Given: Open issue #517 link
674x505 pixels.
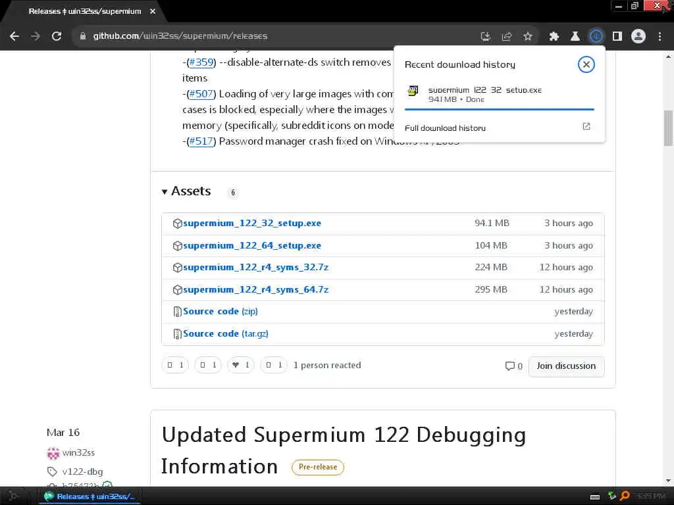Looking at the screenshot, I should click(x=201, y=141).
